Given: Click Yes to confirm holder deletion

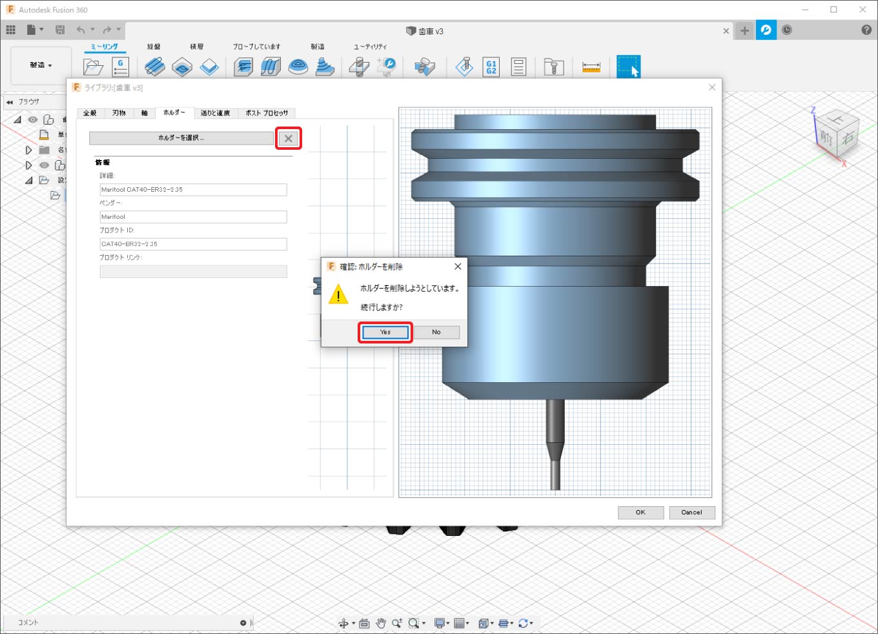Looking at the screenshot, I should point(385,332).
